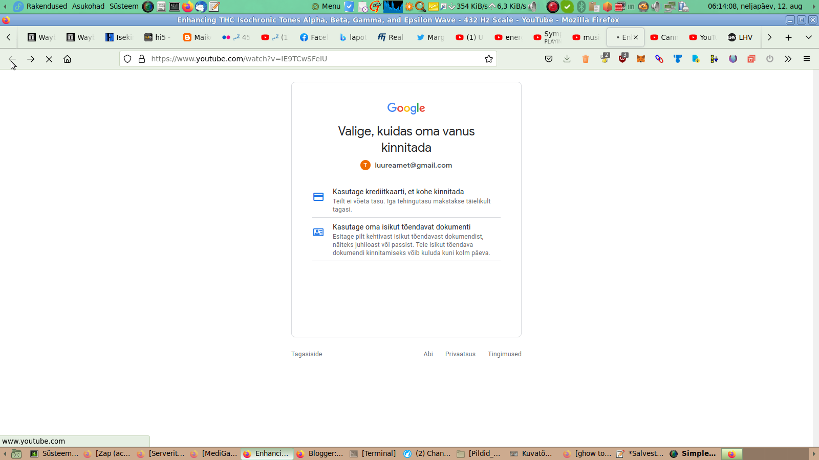The image size is (819, 460).
Task: Switch to the Kuvatõmmis taskbar window
Action: [532, 453]
